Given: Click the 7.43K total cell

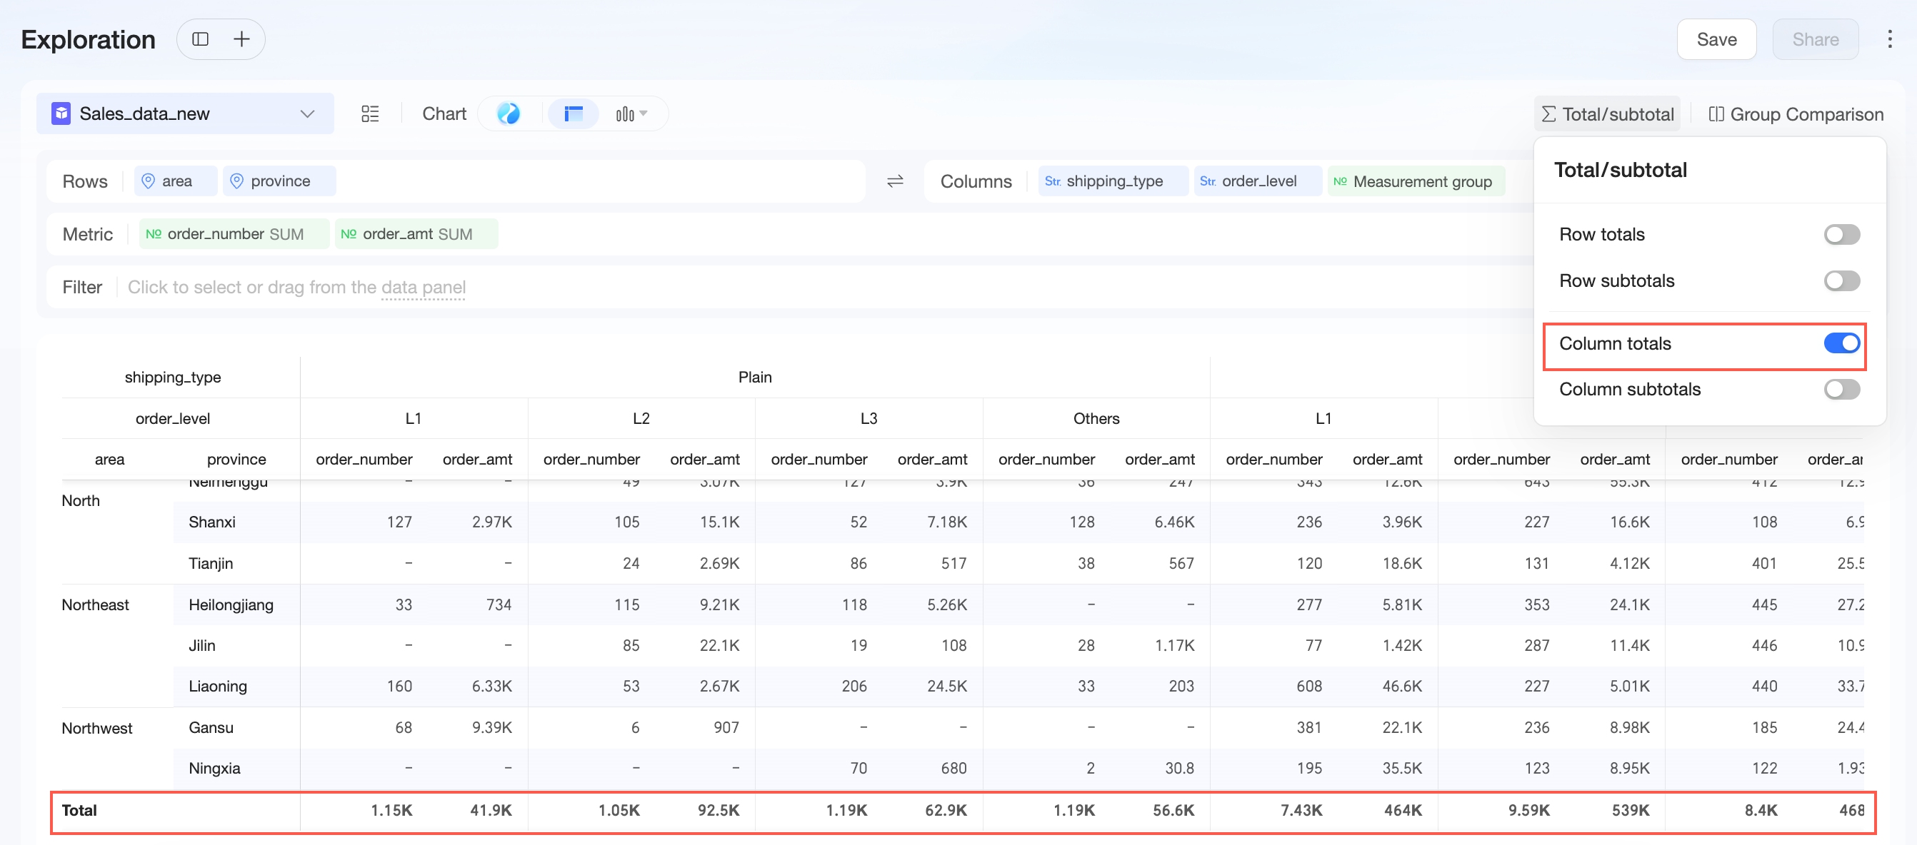Looking at the screenshot, I should (x=1301, y=811).
